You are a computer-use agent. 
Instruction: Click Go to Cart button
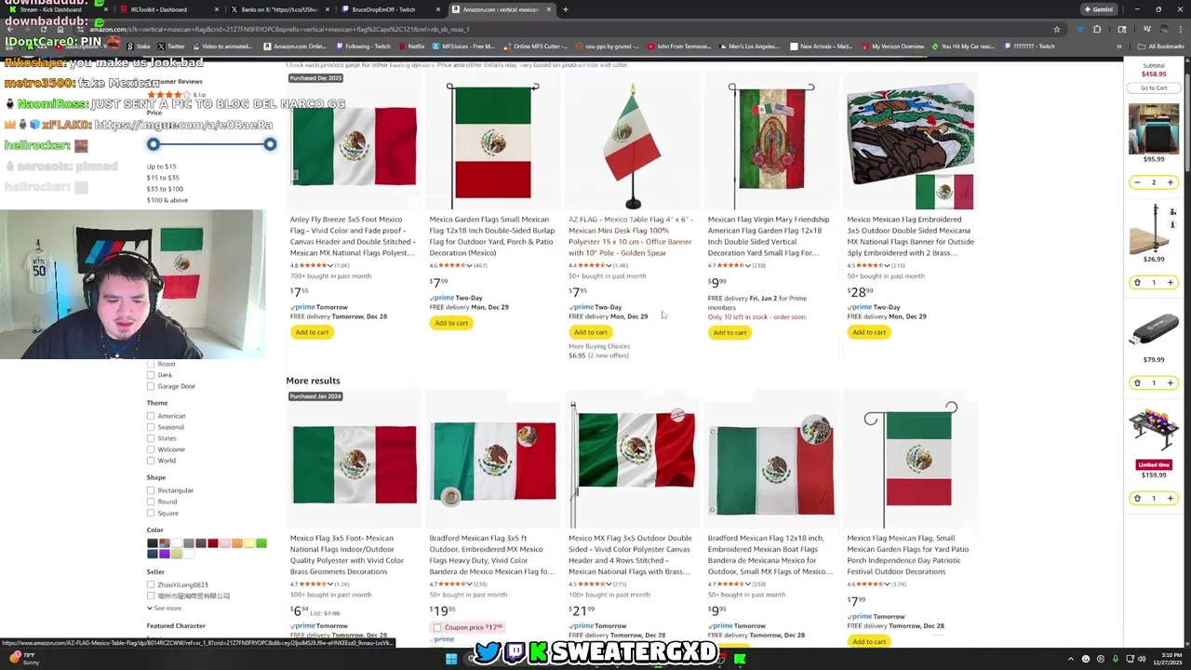click(1154, 87)
